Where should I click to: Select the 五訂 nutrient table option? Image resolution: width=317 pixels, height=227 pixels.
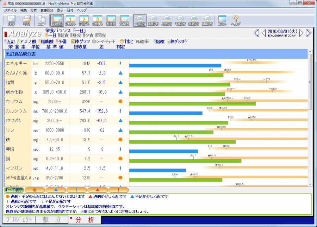[10, 41]
